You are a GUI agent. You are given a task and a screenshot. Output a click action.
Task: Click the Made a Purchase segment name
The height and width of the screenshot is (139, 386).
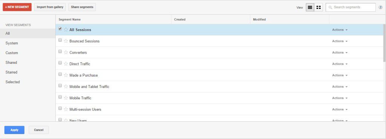coord(83,75)
